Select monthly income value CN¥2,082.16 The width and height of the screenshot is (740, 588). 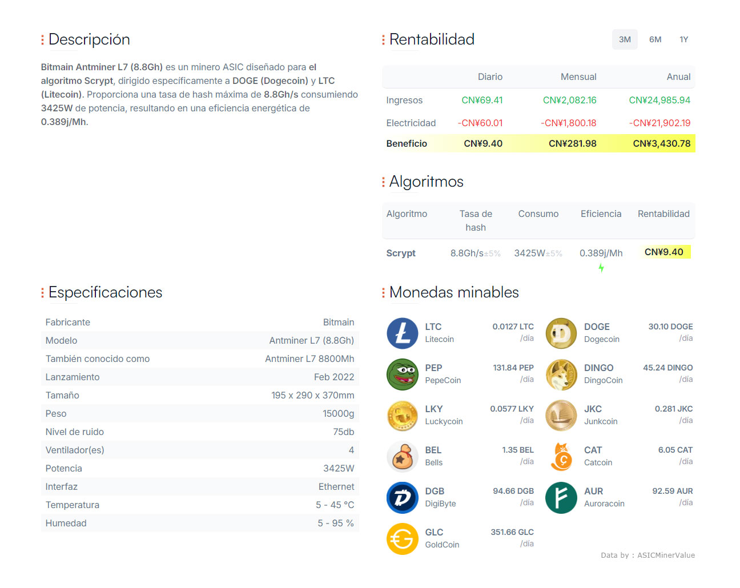569,100
